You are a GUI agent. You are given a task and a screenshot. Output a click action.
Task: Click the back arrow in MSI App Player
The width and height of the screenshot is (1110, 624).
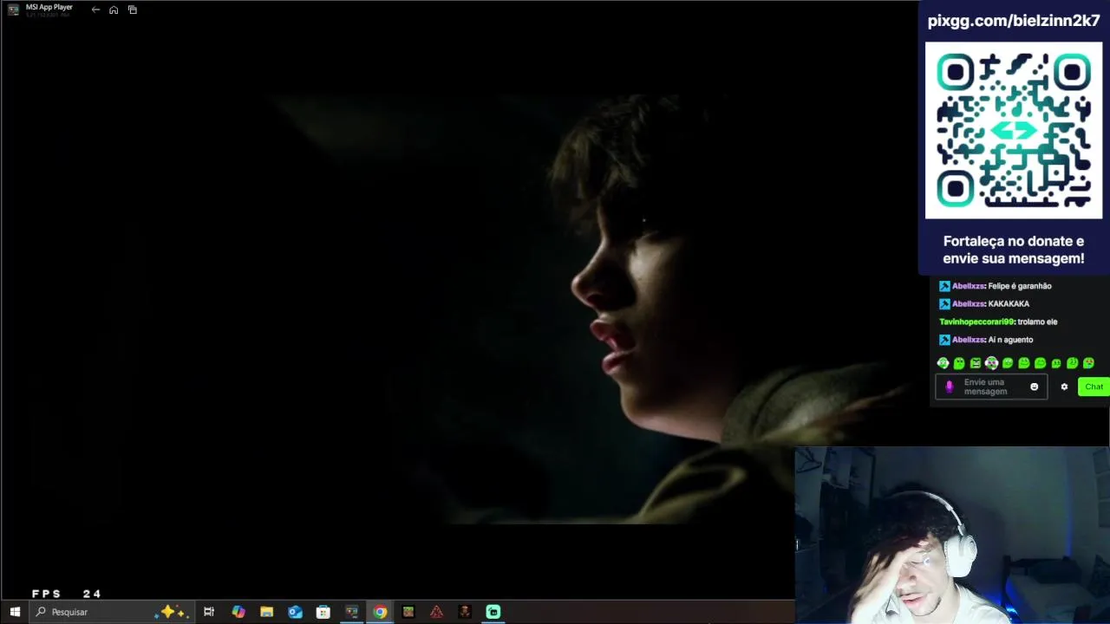click(x=95, y=10)
